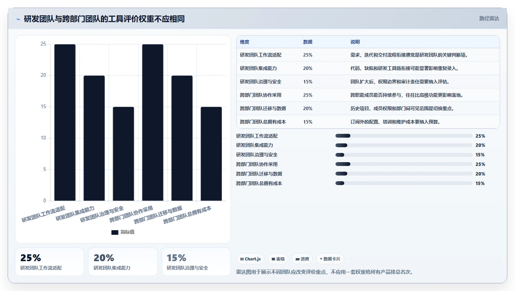Click the description starting 团队扩大后
This screenshot has height=291, width=515.
(x=400, y=82)
